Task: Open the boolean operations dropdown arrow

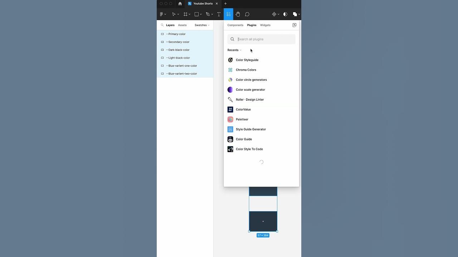Action: pyautogui.click(x=299, y=14)
